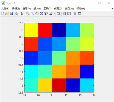This screenshot has width=114, height=102.
Task: Maximize the Figure 1 window
Action: (x=99, y=3)
